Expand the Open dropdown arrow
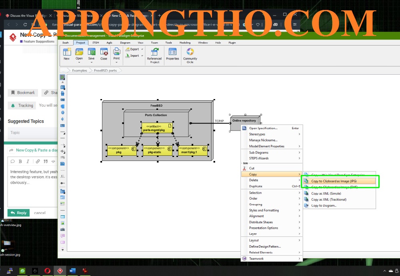The width and height of the screenshot is (400, 276). pos(79,62)
